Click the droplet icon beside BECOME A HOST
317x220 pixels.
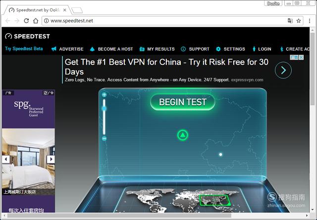[92, 49]
